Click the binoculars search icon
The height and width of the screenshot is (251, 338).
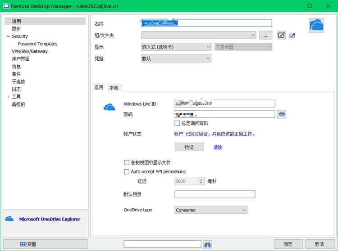pyautogui.click(x=207, y=244)
